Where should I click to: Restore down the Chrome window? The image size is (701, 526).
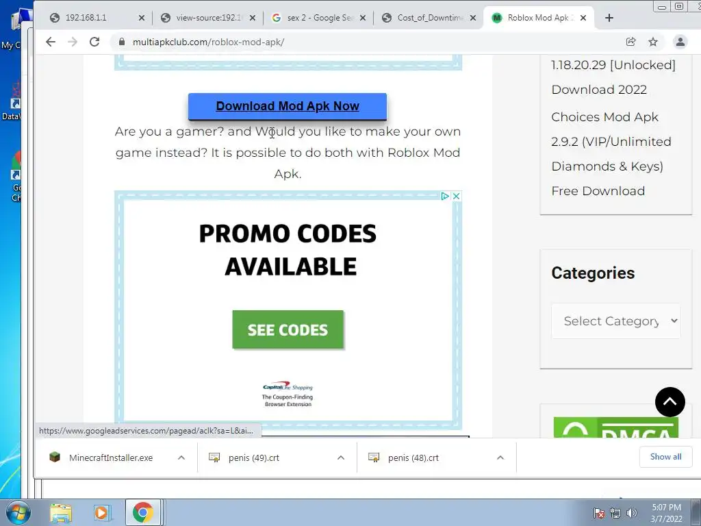[x=679, y=6]
